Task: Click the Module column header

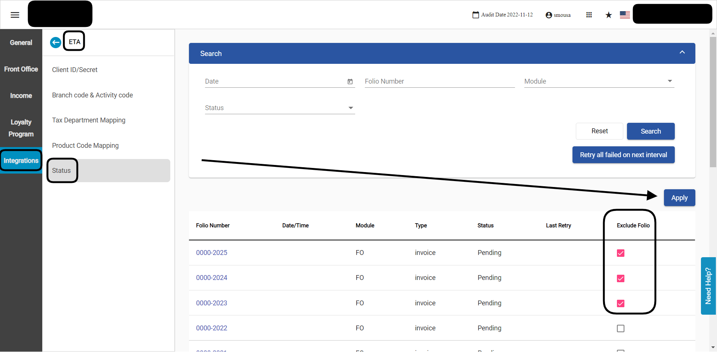Action: tap(365, 225)
